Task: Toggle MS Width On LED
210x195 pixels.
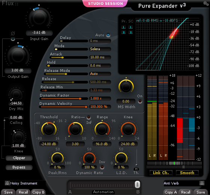Action: (x=140, y=101)
